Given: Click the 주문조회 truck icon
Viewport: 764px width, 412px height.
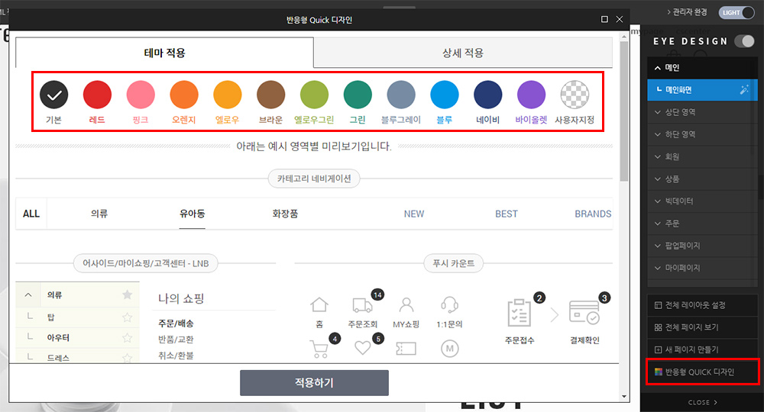Looking at the screenshot, I should click(x=362, y=305).
